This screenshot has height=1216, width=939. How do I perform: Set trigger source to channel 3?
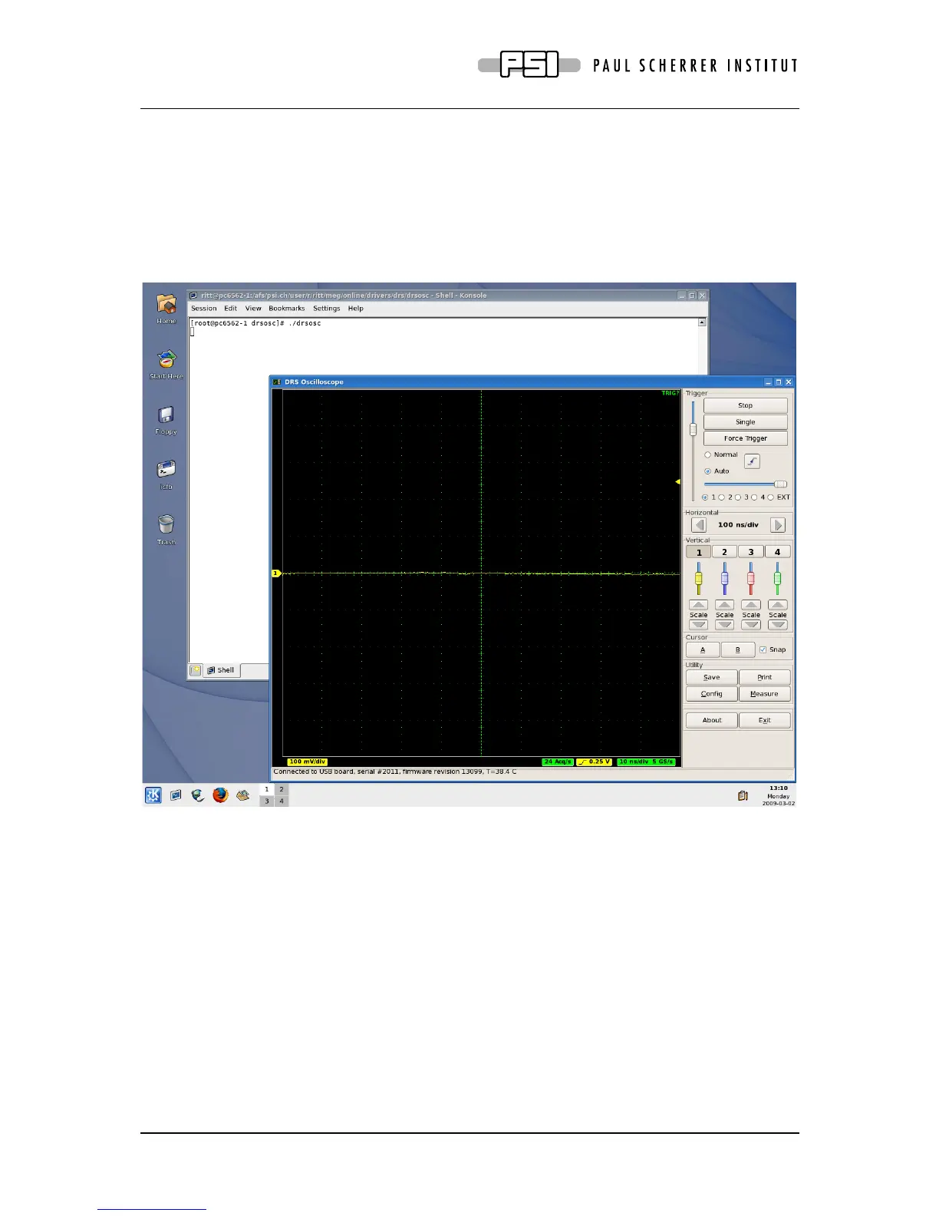point(738,497)
